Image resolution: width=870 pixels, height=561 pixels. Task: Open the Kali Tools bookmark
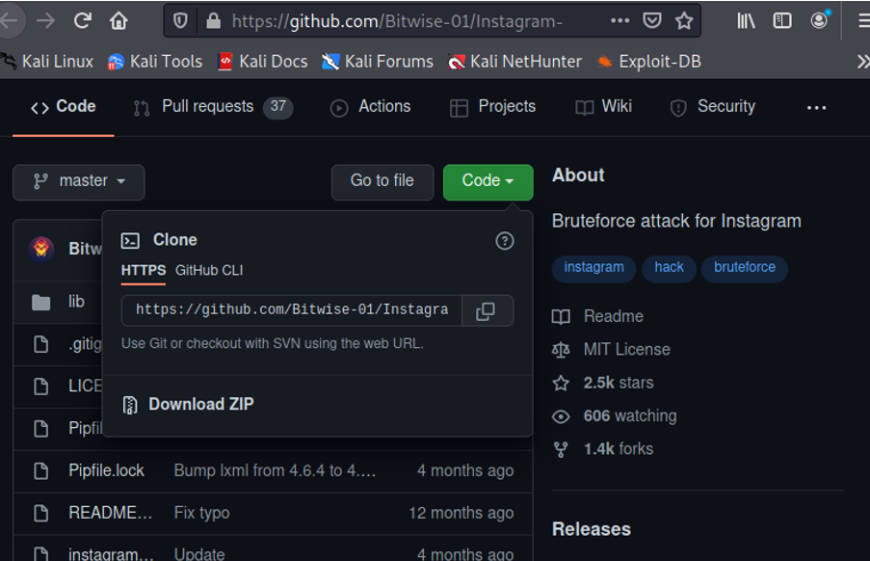coord(155,62)
